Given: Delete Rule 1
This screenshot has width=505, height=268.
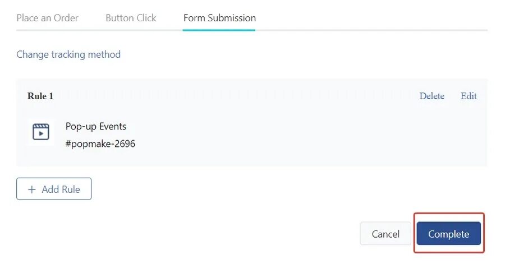Looking at the screenshot, I should tap(431, 96).
